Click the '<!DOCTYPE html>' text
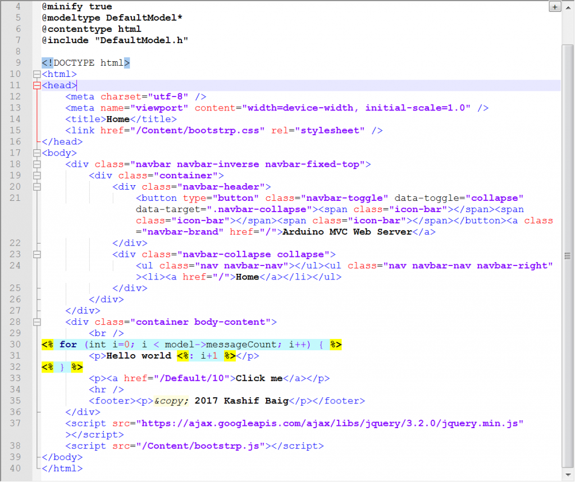Image resolution: width=575 pixels, height=482 pixels. click(86, 63)
